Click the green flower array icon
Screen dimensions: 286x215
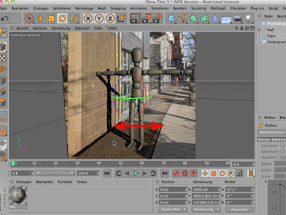click(x=204, y=19)
